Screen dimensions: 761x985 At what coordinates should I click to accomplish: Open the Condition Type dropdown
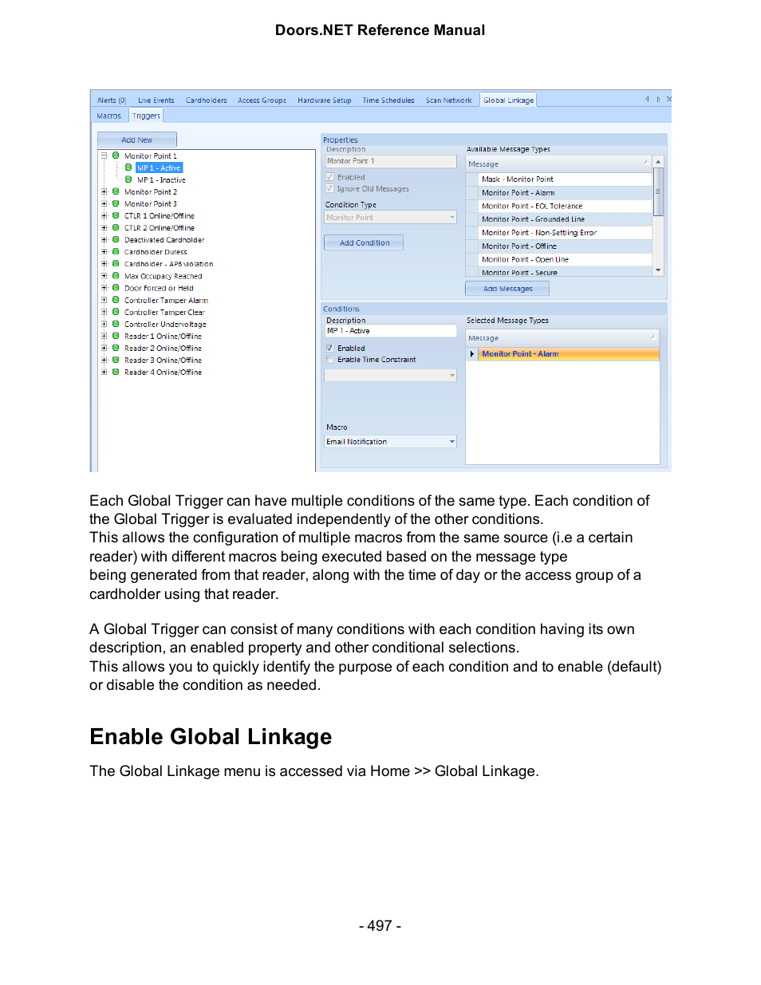[451, 217]
